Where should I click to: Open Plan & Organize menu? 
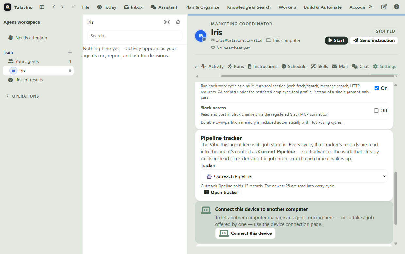(202, 7)
